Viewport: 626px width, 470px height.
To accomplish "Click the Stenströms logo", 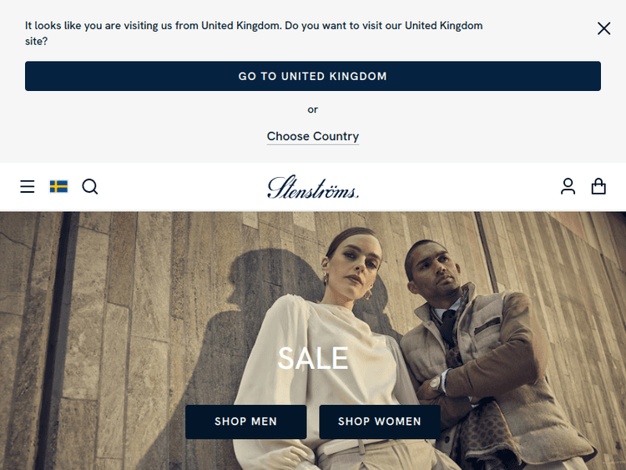I will click(313, 187).
